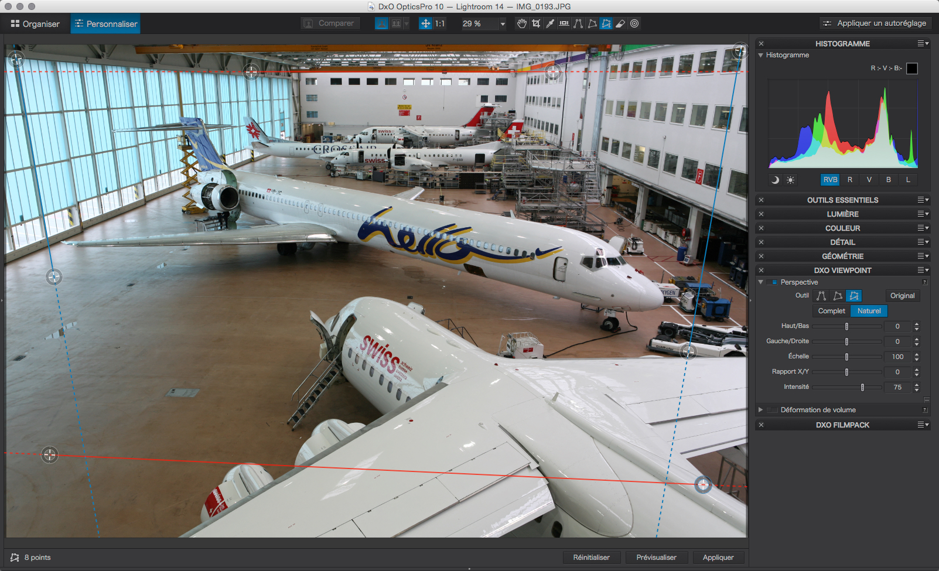
Task: Show highlight clipping with sun icon
Action: tap(790, 180)
